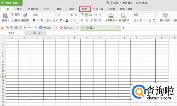
Task: Toggle Underline formatting
Action: pos(42,20)
